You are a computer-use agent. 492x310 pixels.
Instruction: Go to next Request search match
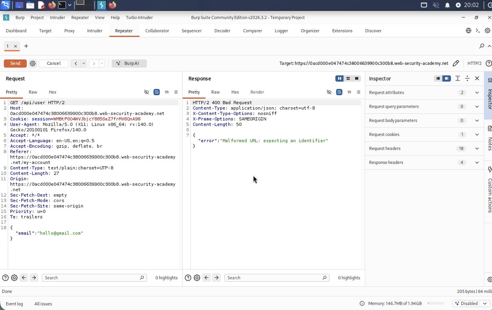34,278
